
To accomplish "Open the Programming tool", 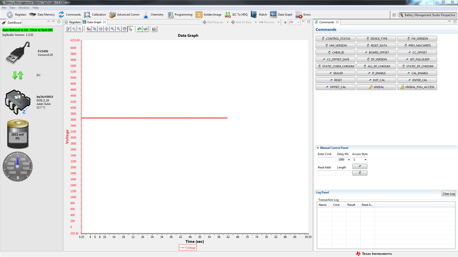I will [180, 15].
